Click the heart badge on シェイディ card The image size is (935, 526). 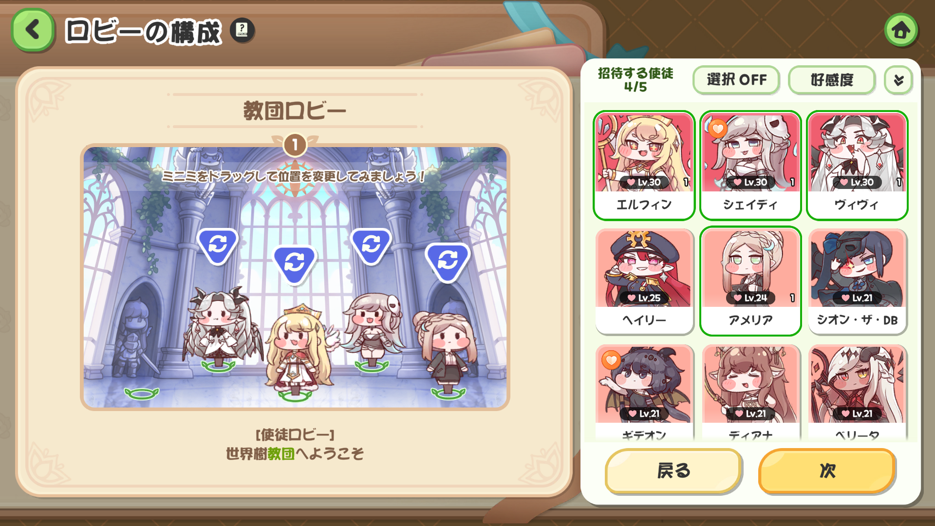pos(718,129)
